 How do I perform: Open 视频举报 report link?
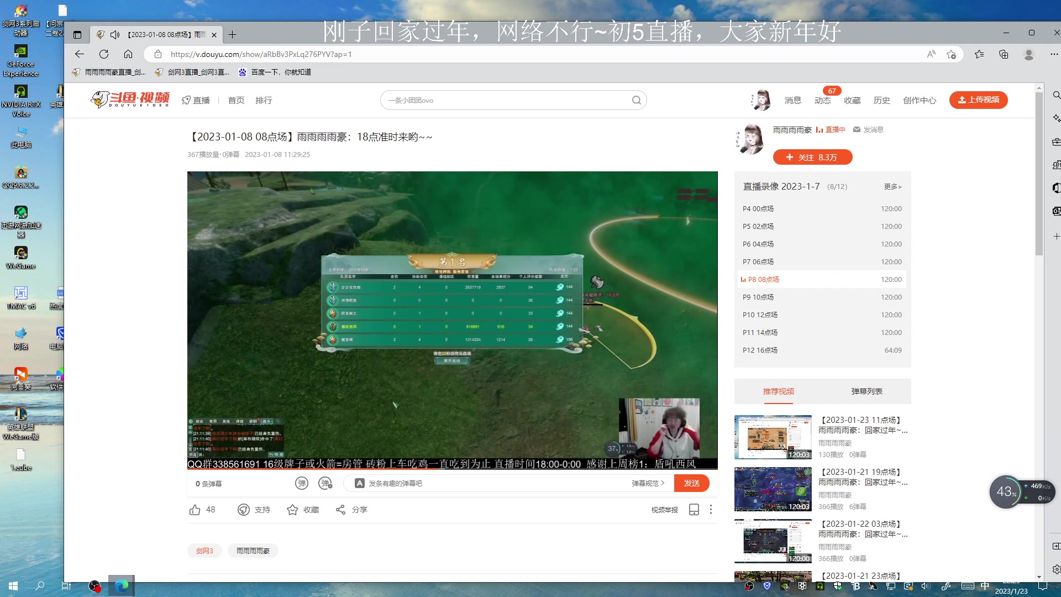click(x=664, y=510)
